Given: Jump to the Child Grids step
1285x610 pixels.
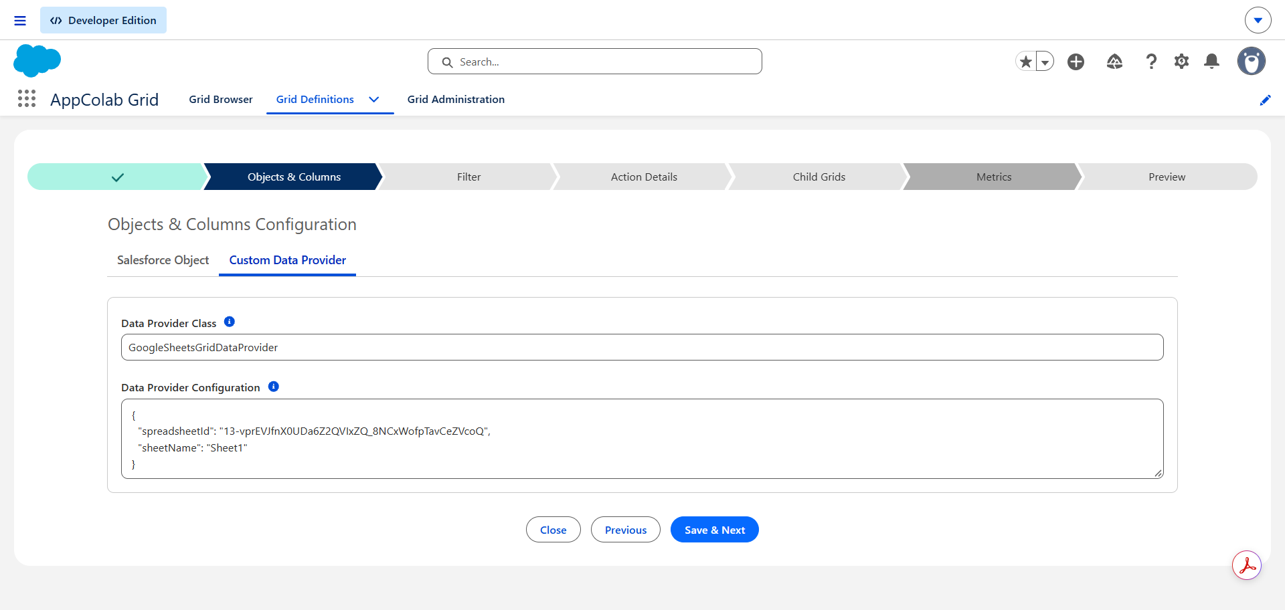Looking at the screenshot, I should point(819,177).
